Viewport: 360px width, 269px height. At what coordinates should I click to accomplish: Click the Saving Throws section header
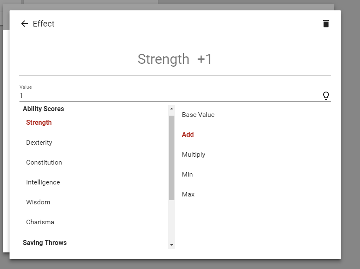pyautogui.click(x=45, y=243)
